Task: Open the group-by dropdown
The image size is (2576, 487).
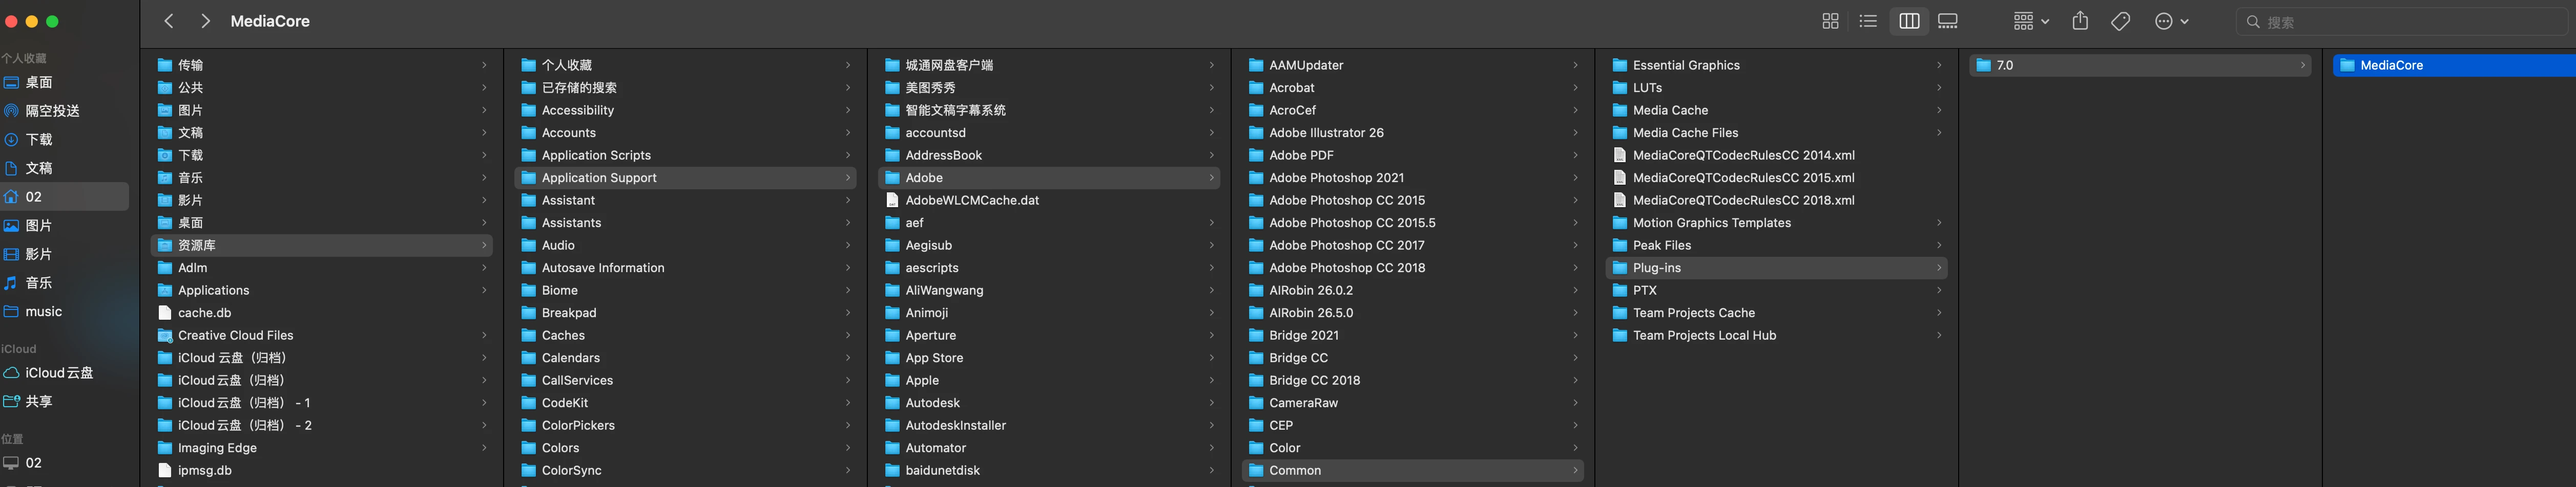Action: tap(2031, 21)
